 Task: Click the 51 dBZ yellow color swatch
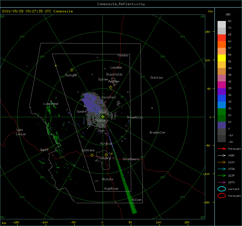point(222,58)
